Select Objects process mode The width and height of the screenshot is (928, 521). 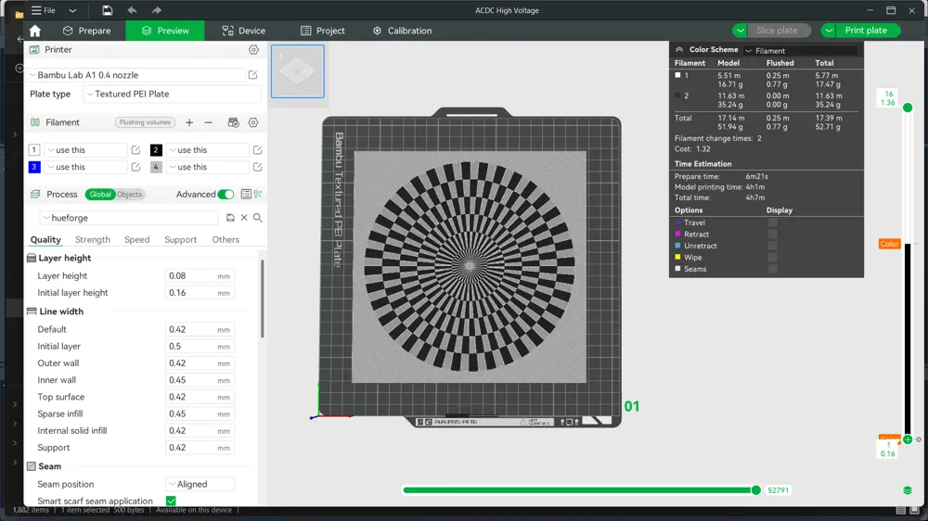pos(129,194)
